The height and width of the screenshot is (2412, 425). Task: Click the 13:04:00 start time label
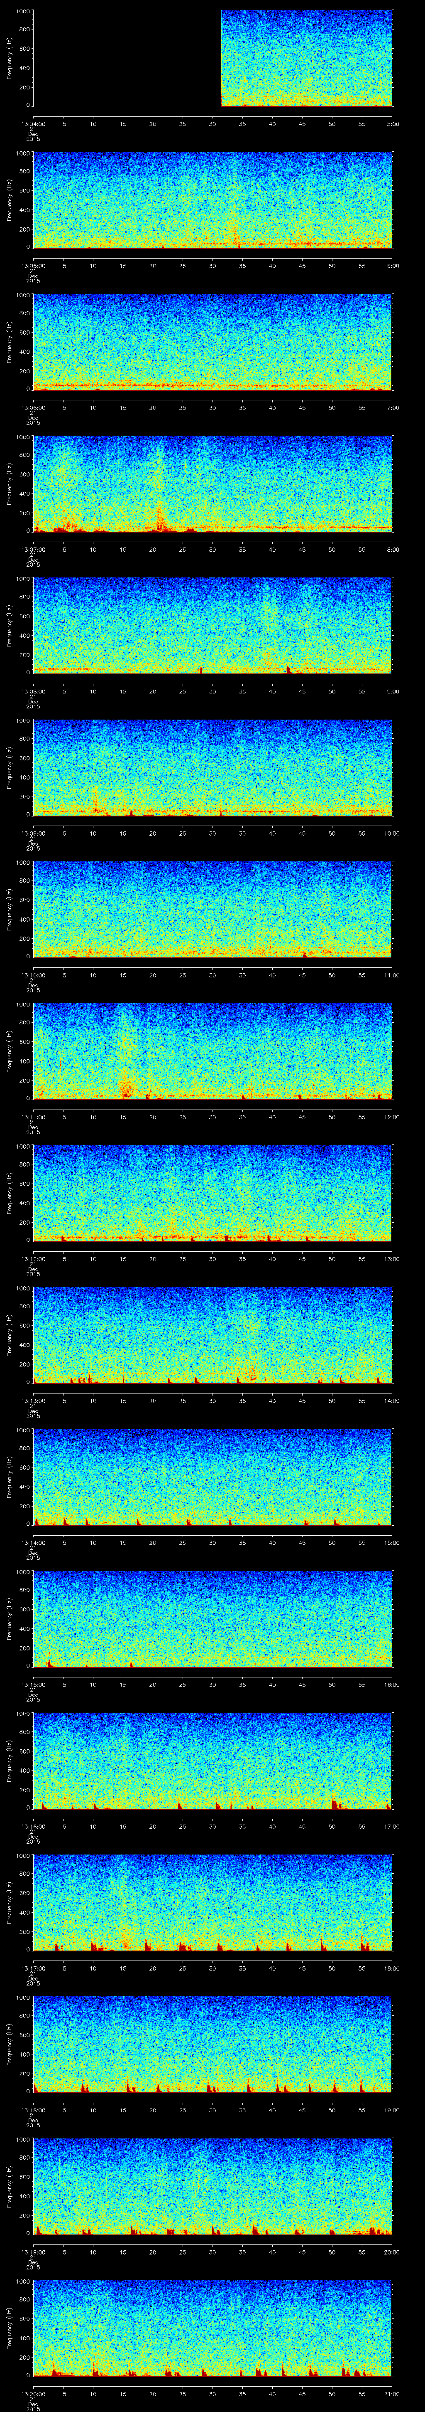tap(33, 123)
